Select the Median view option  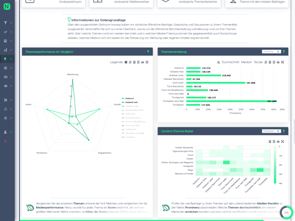click(x=246, y=62)
